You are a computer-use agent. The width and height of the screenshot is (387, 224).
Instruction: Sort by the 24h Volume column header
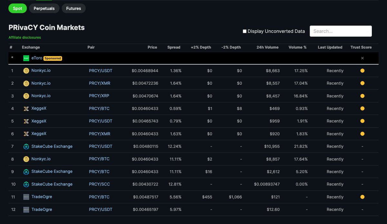click(x=267, y=47)
